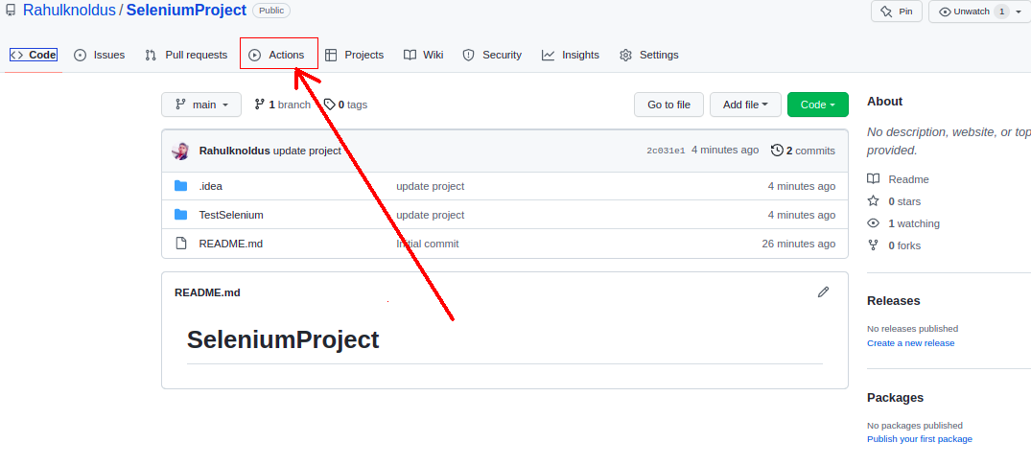
Task: Go to the Projects tab
Action: pos(355,56)
